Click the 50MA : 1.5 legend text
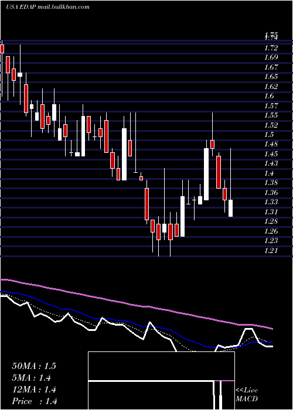Viewport: 293px width, 410px height. pos(34,366)
